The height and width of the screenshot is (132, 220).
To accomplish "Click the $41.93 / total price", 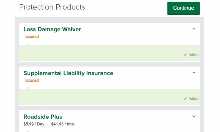I will pyautogui.click(x=63, y=124).
